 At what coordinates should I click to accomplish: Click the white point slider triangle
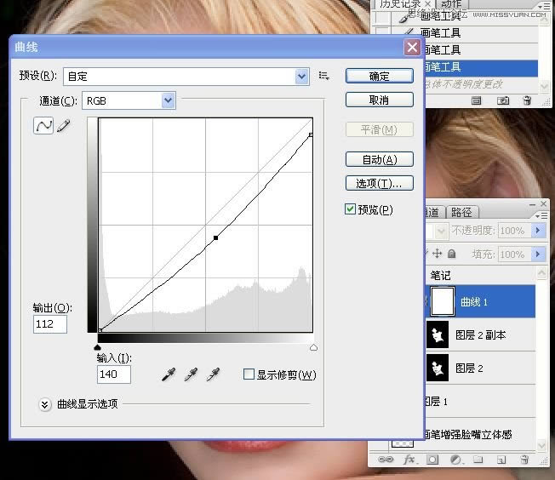pos(313,347)
